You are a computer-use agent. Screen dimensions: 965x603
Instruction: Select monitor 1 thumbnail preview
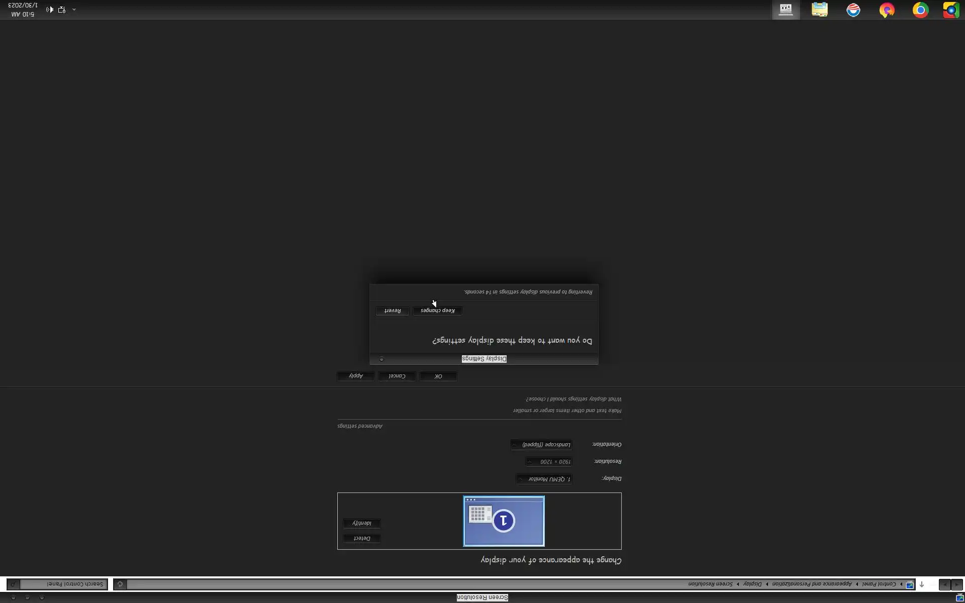[504, 521]
